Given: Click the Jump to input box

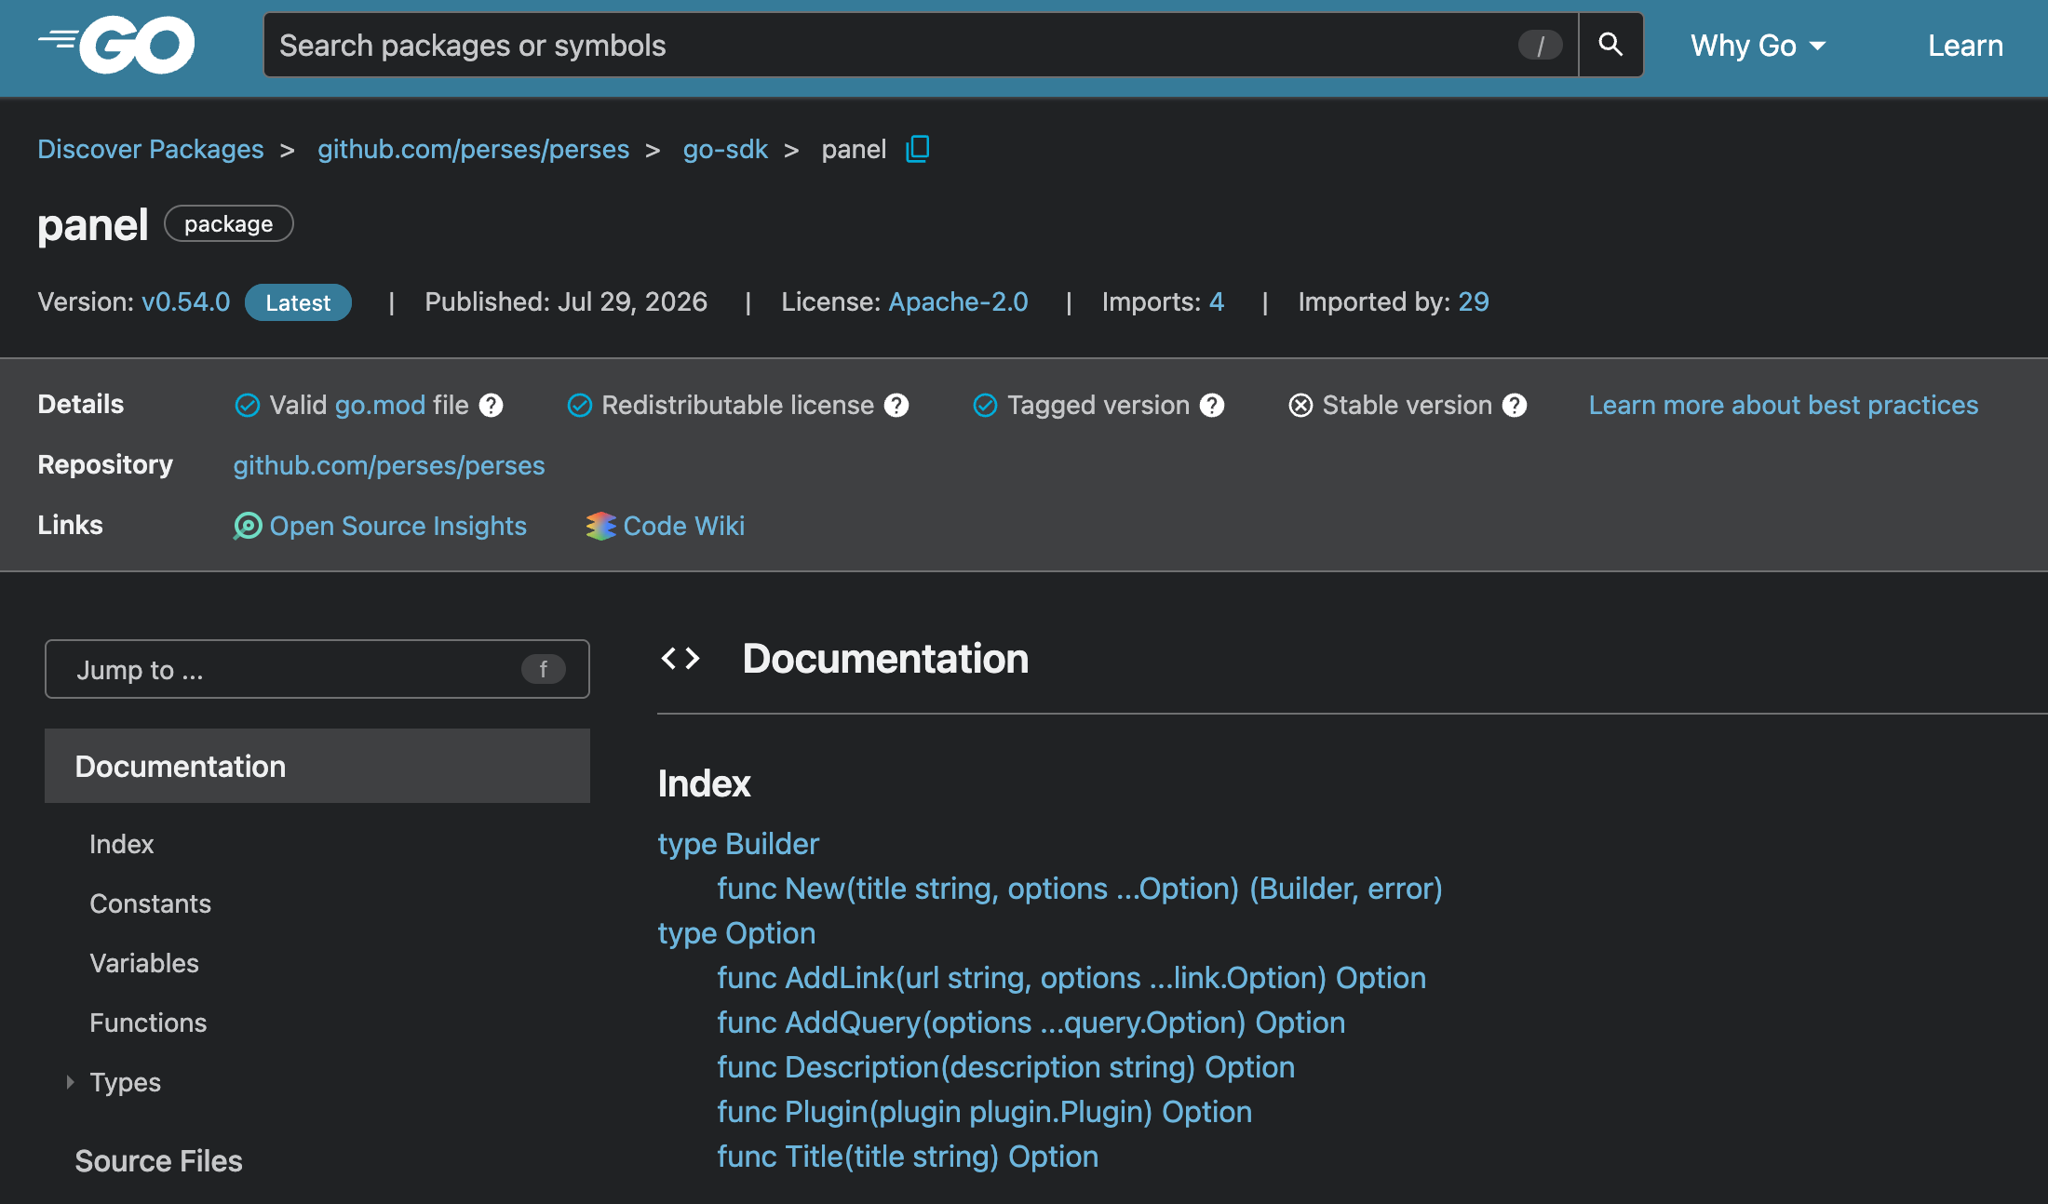Looking at the screenshot, I should 317,669.
